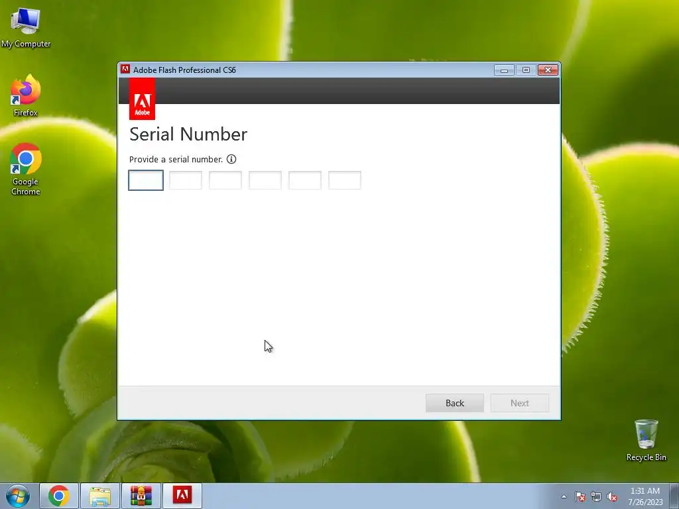This screenshot has height=509, width=679.
Task: Focus the second serial number field
Action: 186,180
